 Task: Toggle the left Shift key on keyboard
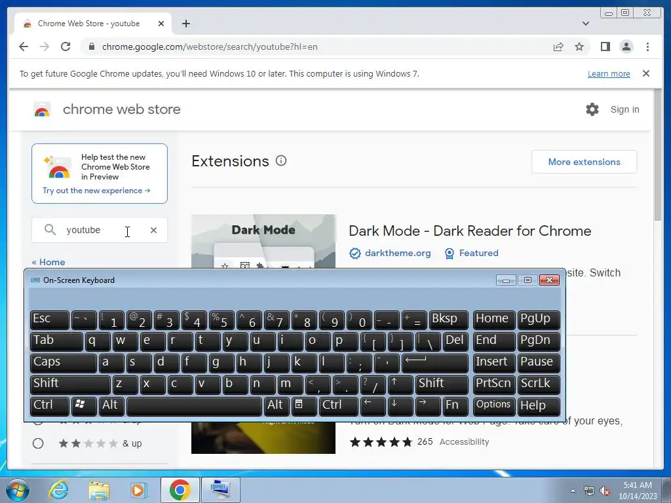(70, 384)
